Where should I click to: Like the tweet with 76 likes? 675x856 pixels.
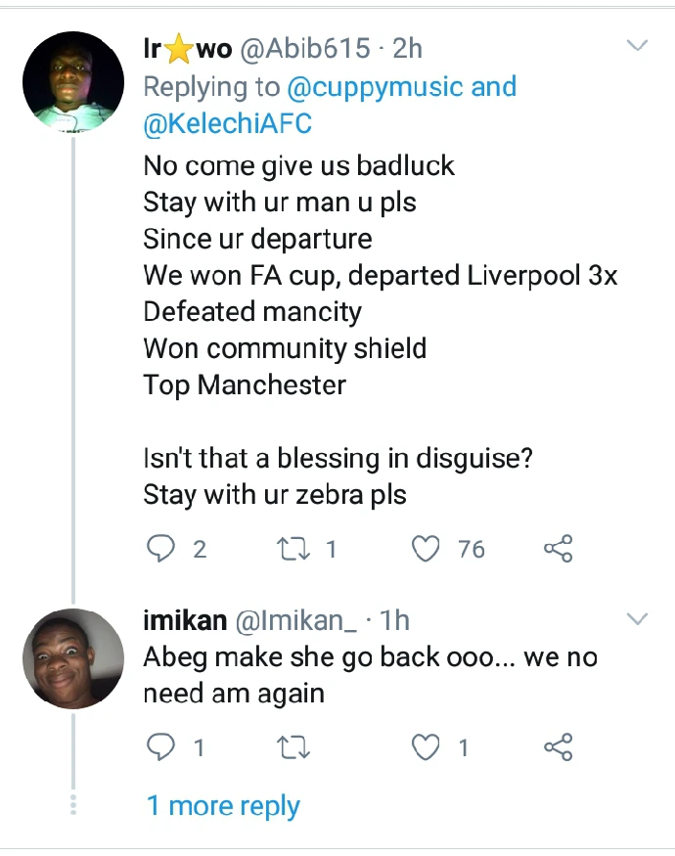(427, 551)
